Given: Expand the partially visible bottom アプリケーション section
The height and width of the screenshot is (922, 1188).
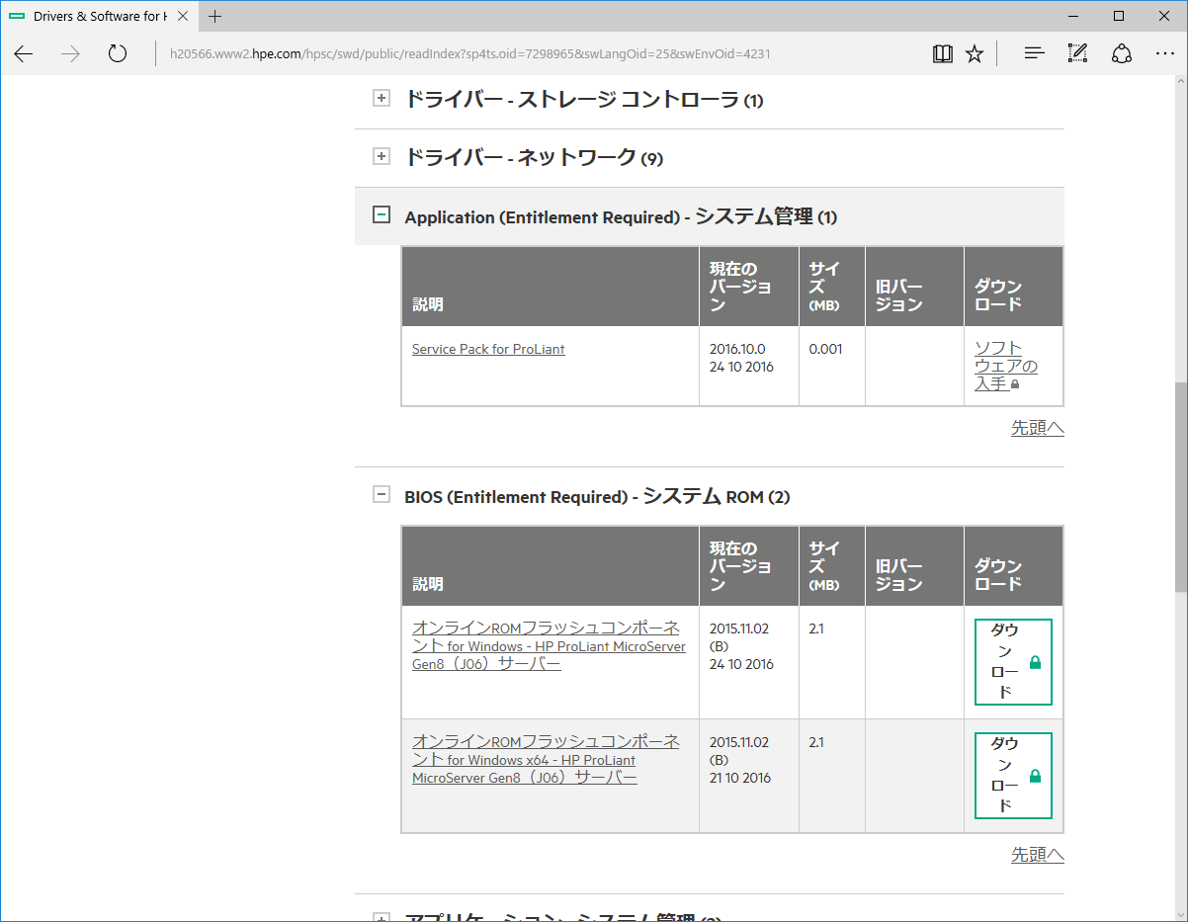Looking at the screenshot, I should click(382, 917).
